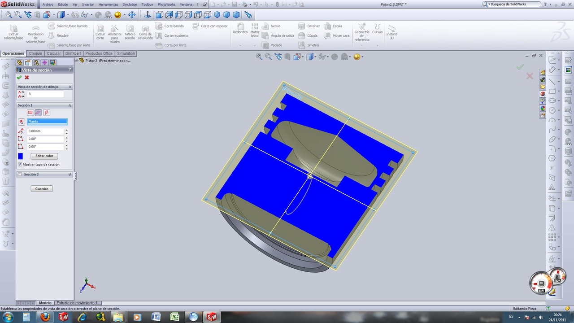Click the Extruir corte tool
574x323 pixels.
pyautogui.click(x=100, y=32)
